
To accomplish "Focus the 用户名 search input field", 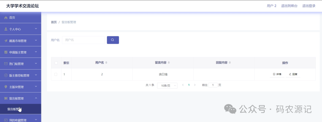I will click(x=83, y=40).
